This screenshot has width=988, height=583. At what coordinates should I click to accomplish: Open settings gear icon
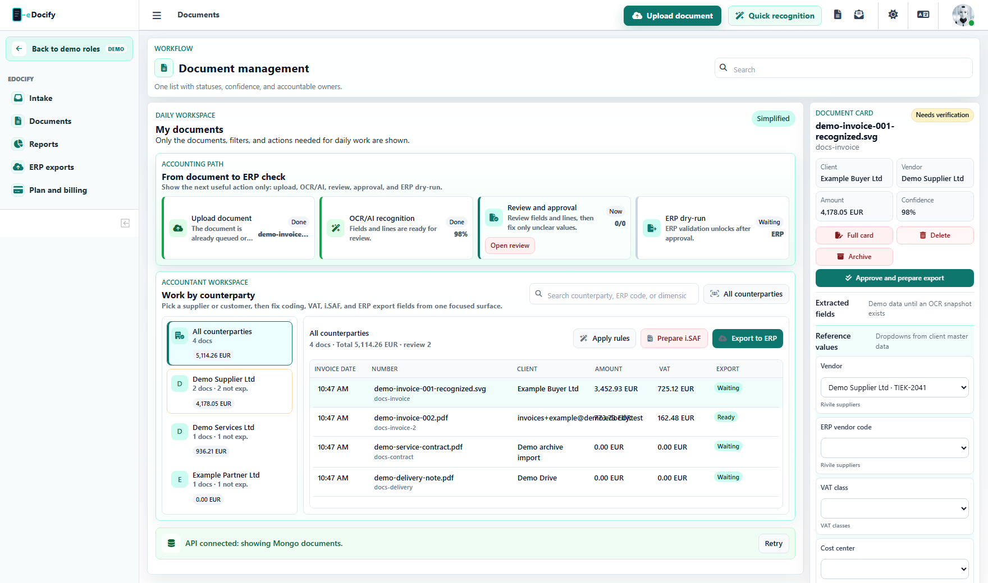pyautogui.click(x=893, y=15)
